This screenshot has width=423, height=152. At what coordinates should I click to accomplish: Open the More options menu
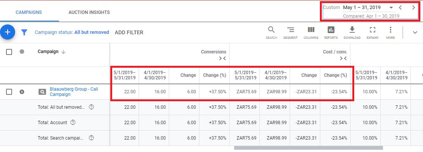tap(391, 30)
